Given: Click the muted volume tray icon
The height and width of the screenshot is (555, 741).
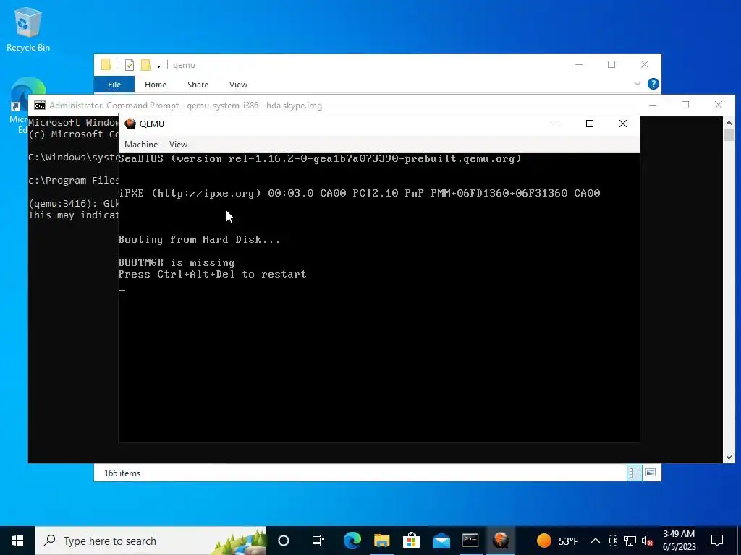Looking at the screenshot, I should (648, 541).
